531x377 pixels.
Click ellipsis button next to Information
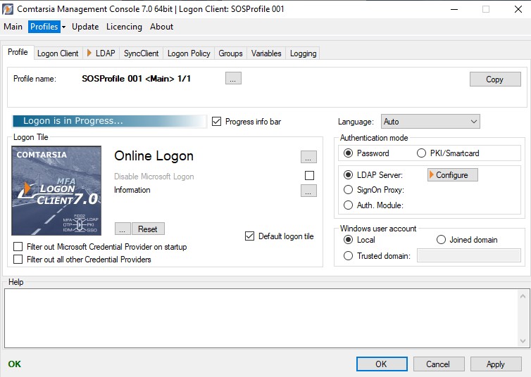click(x=308, y=190)
